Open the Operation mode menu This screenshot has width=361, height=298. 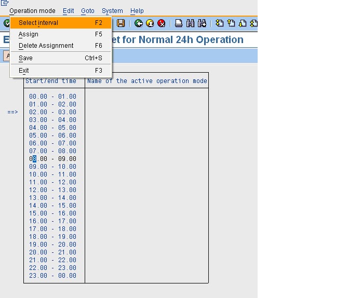coord(32,11)
